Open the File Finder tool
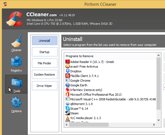The height and width of the screenshot is (135, 165). pyautogui.click(x=44, y=63)
